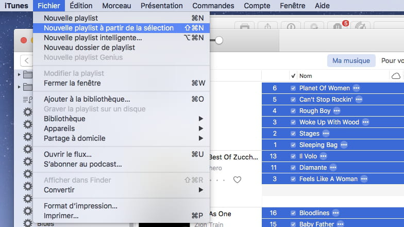The width and height of the screenshot is (404, 227).
Task: Uncheck the Can't Stop Rockin' track
Action: tap(293, 100)
